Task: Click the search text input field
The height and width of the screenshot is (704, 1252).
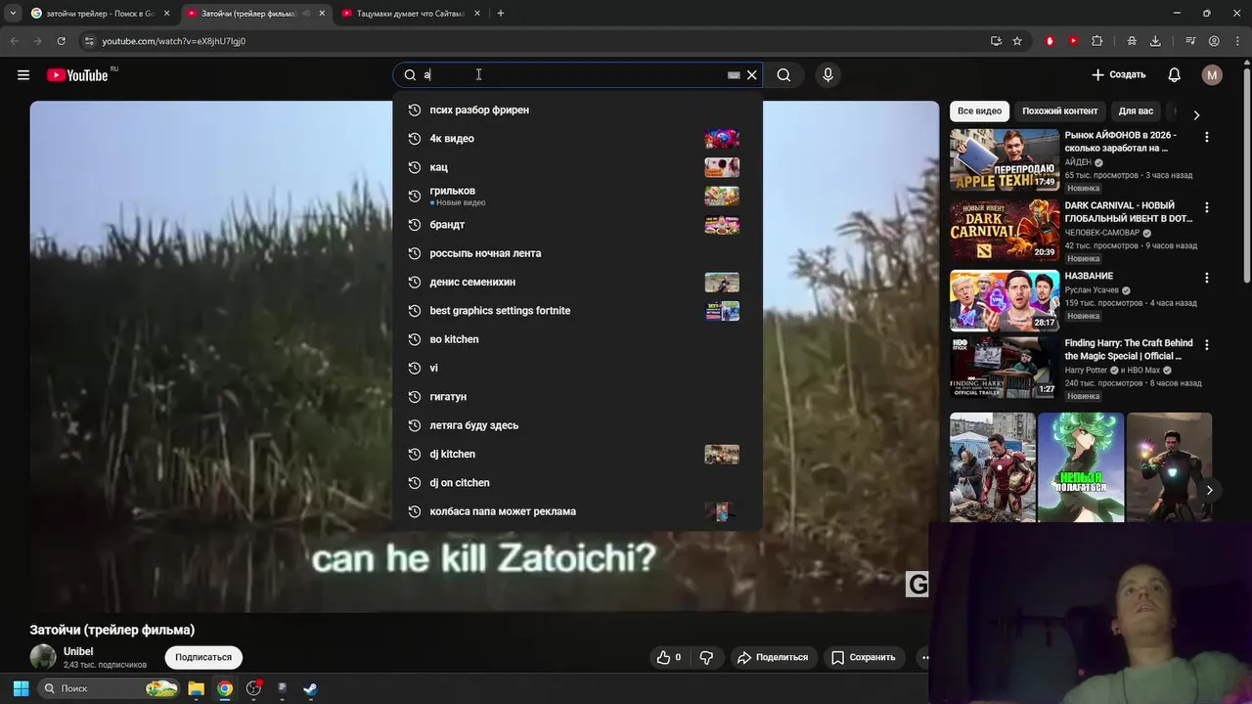Action: click(x=572, y=75)
